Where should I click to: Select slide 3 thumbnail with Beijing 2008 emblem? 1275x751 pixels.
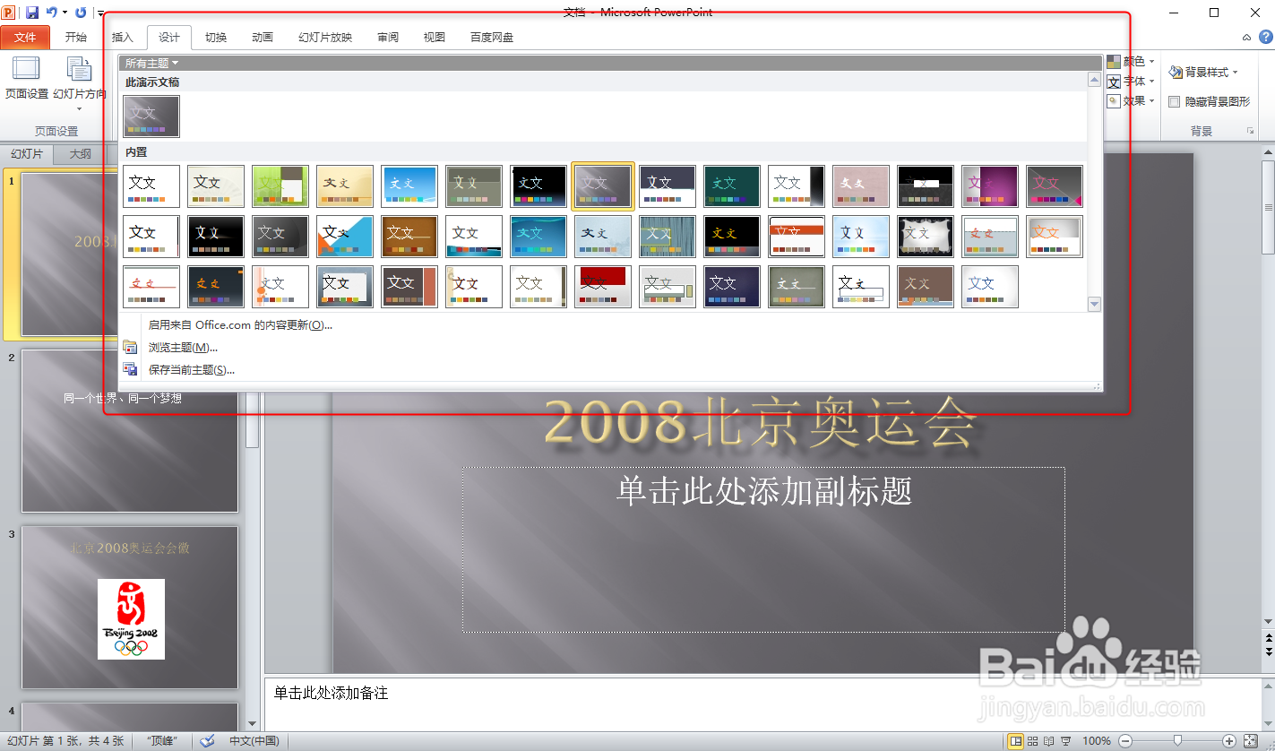pyautogui.click(x=130, y=608)
